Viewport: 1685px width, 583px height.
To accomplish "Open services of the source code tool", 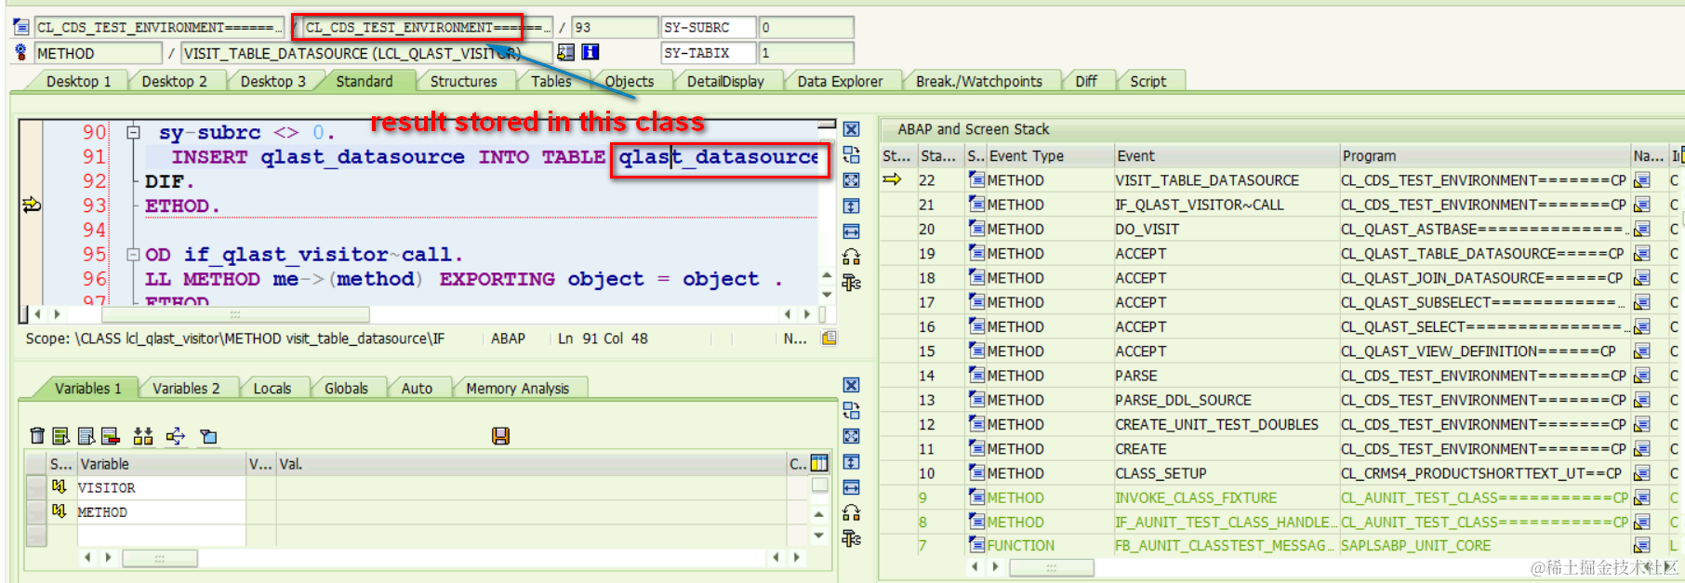I will tap(851, 257).
